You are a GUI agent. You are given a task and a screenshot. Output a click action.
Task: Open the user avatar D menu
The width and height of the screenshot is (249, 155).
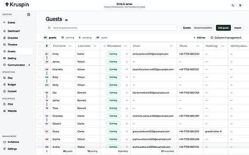point(240,5)
